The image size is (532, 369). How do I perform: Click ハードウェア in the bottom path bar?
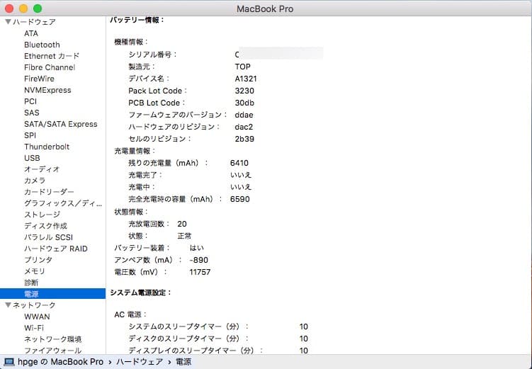[140, 362]
